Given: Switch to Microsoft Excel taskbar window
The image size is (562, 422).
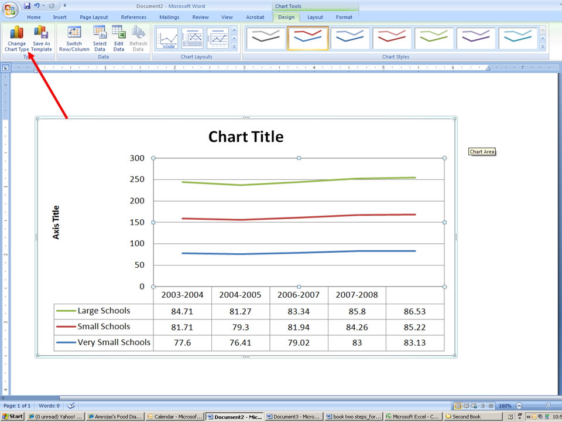Looking at the screenshot, I should coord(413,417).
